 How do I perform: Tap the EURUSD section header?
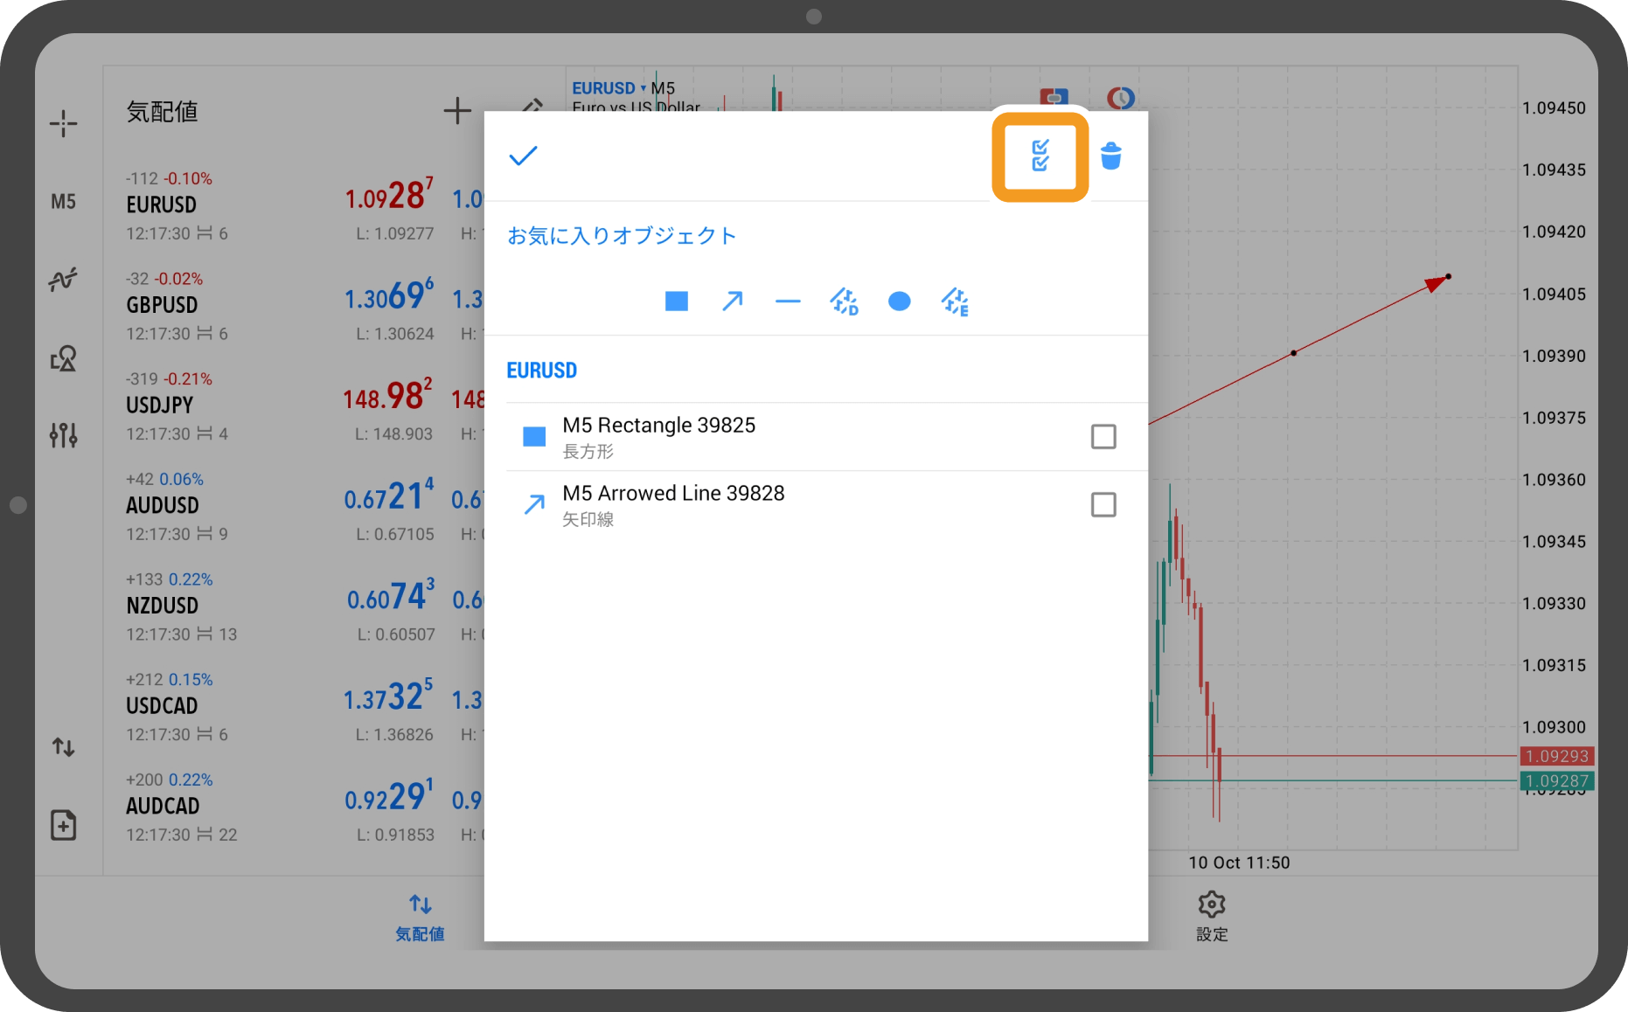click(x=542, y=371)
